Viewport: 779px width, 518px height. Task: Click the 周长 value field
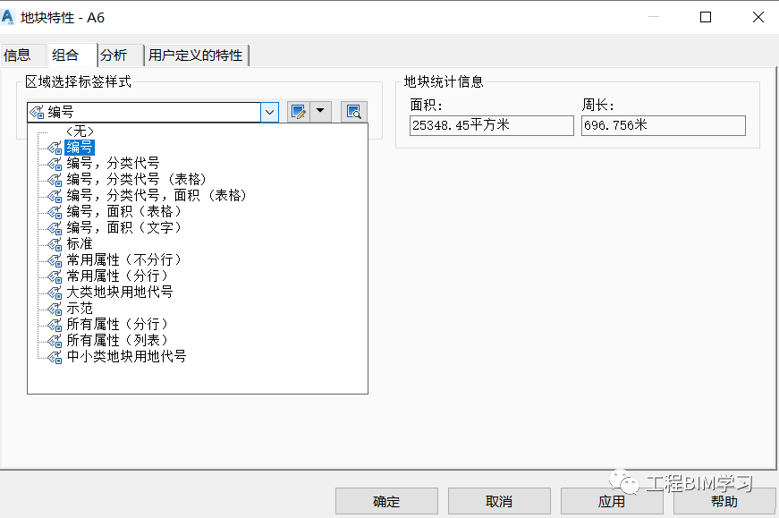[664, 125]
